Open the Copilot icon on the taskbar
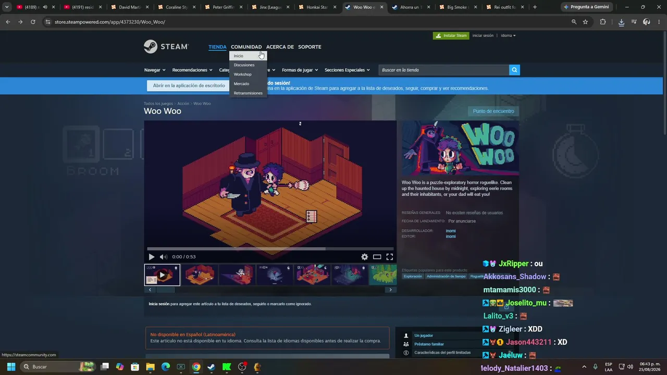 pos(120,367)
